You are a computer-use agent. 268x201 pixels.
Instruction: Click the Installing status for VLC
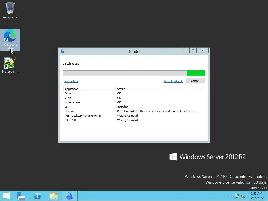[123, 107]
